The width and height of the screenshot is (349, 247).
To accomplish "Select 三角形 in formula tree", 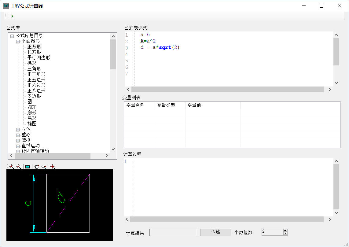I will (34, 68).
